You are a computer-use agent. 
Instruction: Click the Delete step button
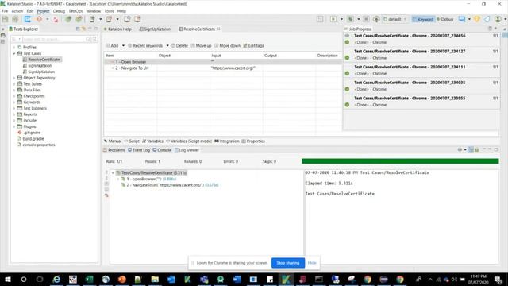pos(179,46)
